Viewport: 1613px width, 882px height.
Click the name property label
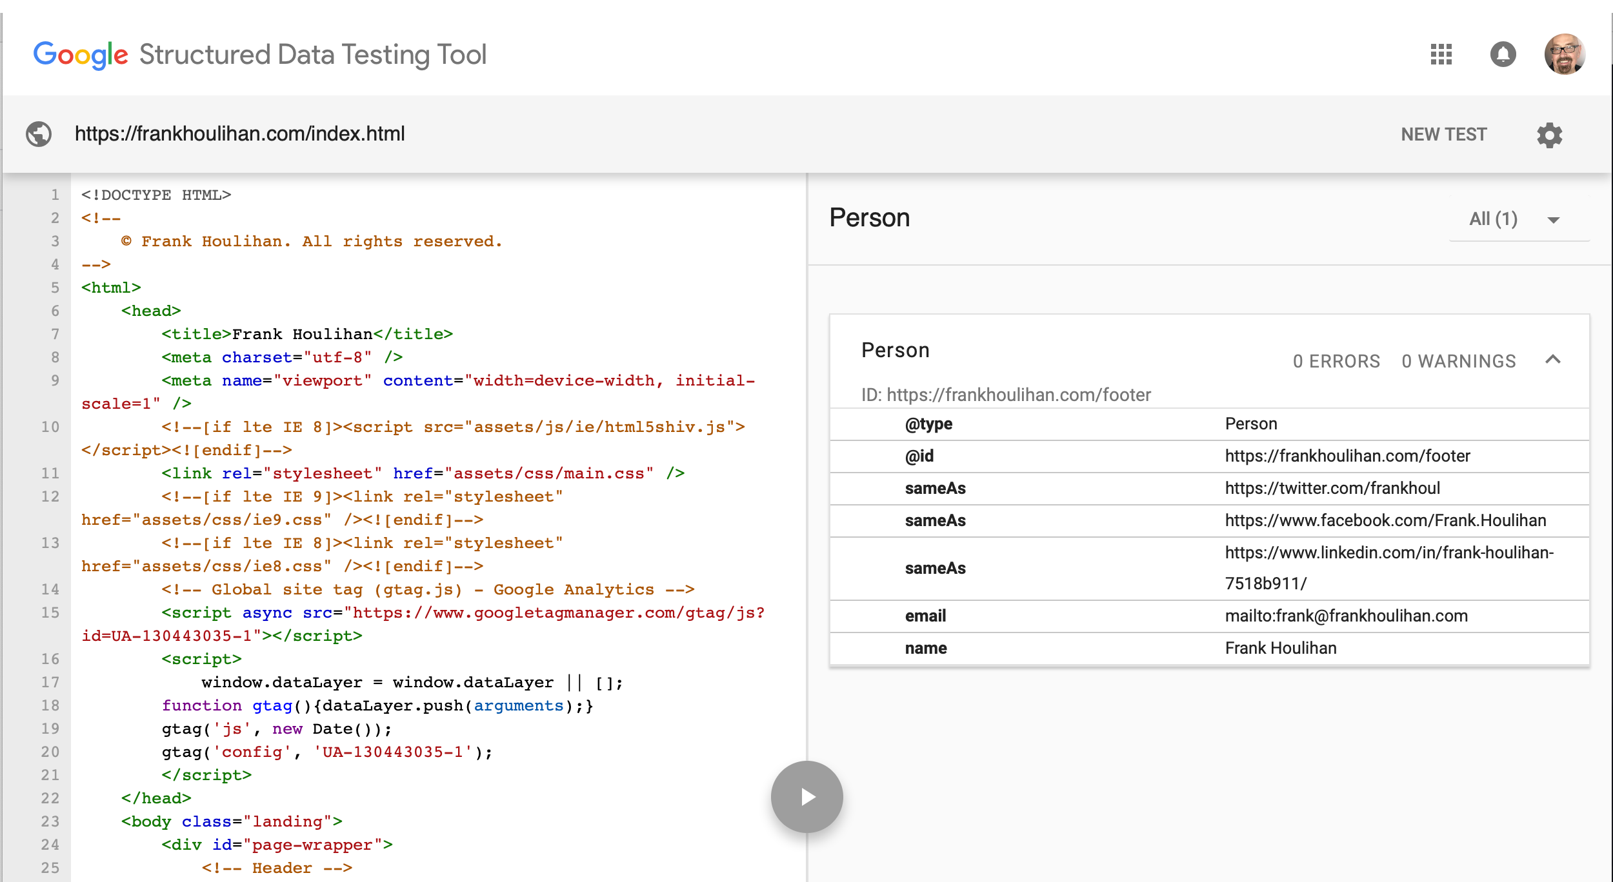click(x=926, y=649)
